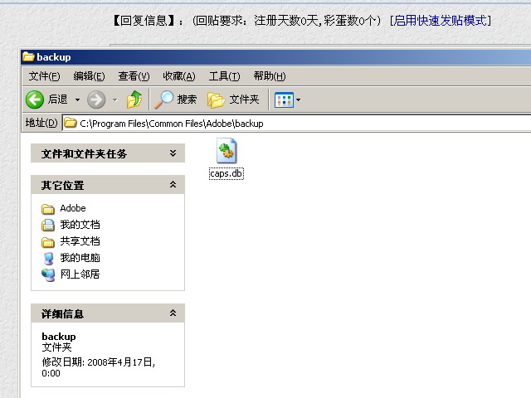The height and width of the screenshot is (398, 531).
Task: Click the folder icon in address bar
Action: click(x=70, y=123)
